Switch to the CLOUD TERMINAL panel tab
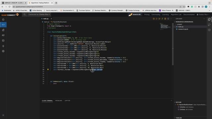Image resolution: width=212 pixels, height=119 pixels. [x=47, y=100]
